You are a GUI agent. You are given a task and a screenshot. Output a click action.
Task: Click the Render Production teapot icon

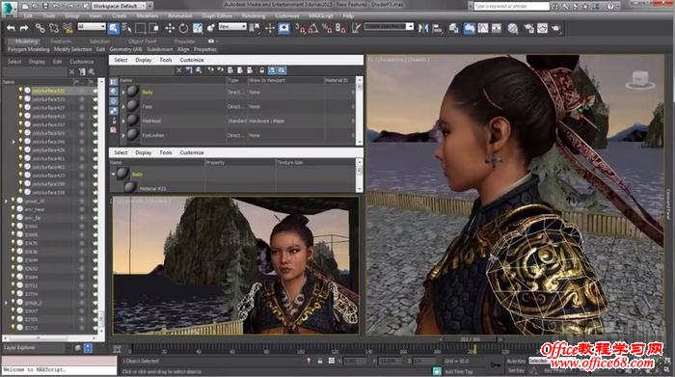point(555,28)
